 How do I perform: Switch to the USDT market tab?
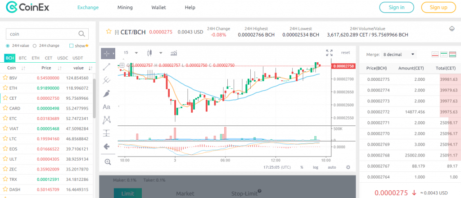coord(77,58)
